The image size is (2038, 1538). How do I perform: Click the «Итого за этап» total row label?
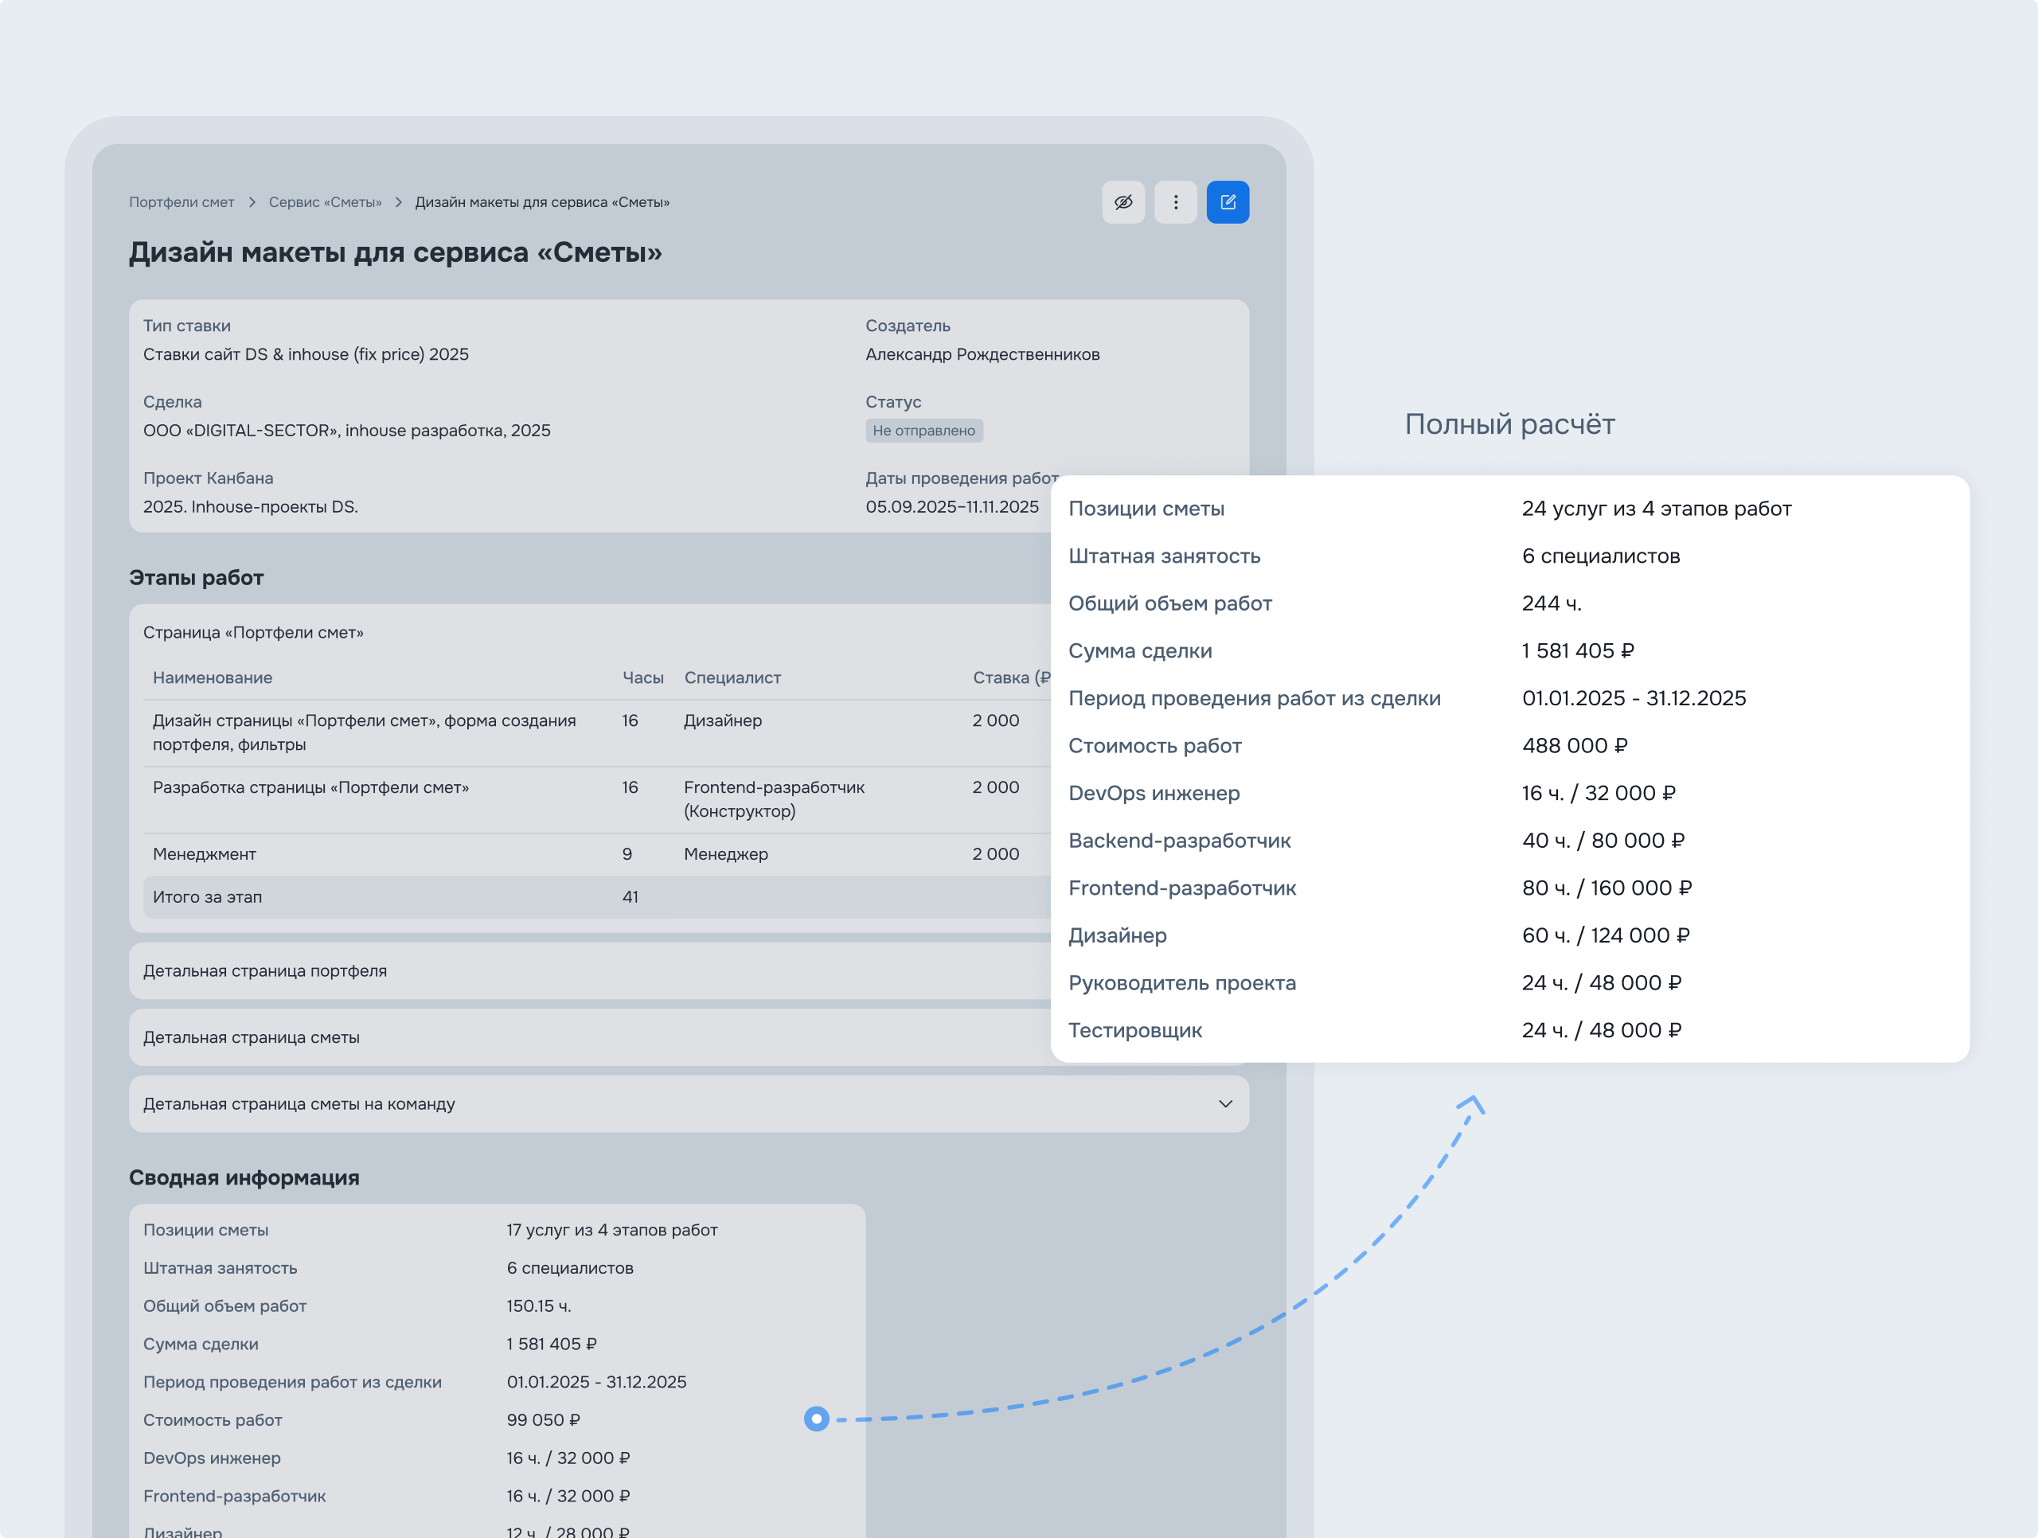pyautogui.click(x=207, y=896)
